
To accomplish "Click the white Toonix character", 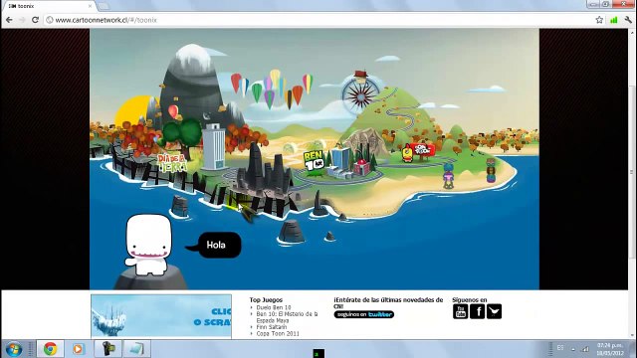I will coord(148,245).
